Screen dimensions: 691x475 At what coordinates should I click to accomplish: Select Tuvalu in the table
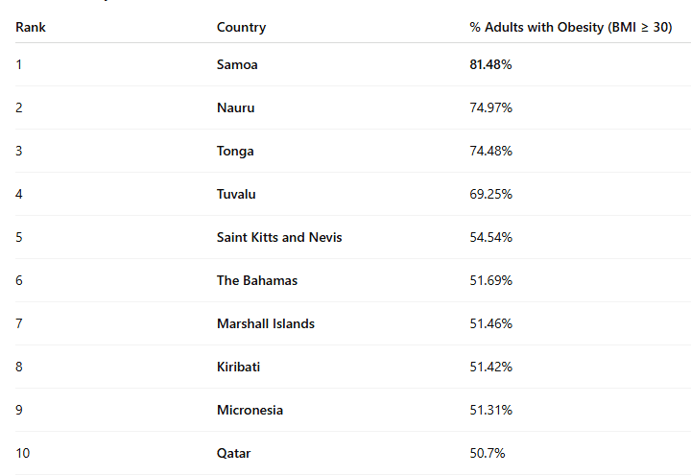[236, 194]
